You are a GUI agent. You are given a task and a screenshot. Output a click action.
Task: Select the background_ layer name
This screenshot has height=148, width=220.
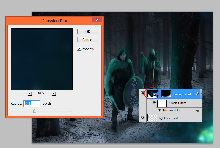coord(184,94)
